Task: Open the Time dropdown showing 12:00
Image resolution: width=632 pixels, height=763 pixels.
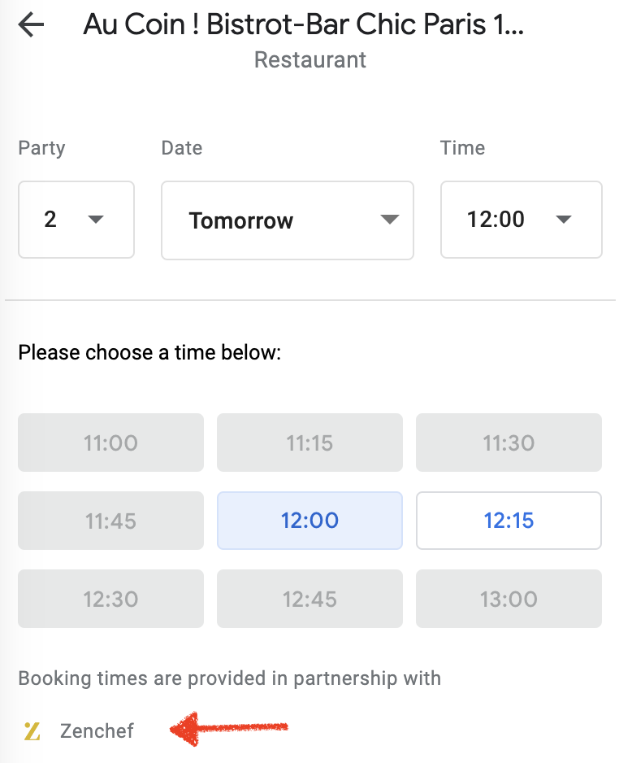Action: (522, 220)
